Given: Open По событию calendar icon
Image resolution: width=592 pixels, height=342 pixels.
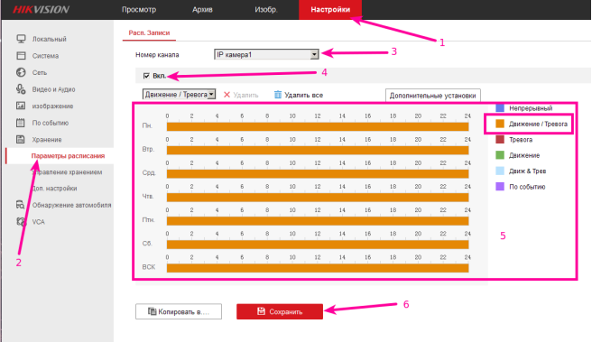Looking at the screenshot, I should [21, 123].
